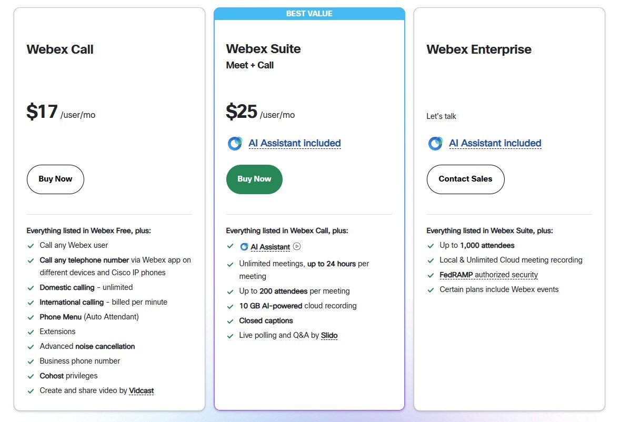Open the Vidcast link

(x=142, y=390)
